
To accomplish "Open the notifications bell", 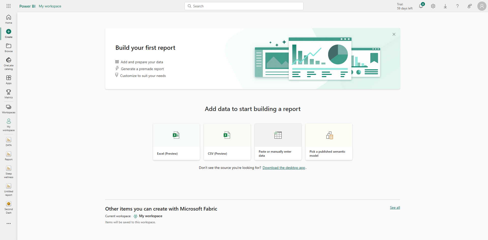I will [421, 6].
